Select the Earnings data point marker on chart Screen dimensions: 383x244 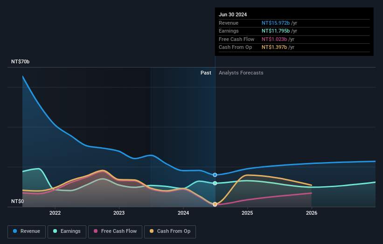215,183
